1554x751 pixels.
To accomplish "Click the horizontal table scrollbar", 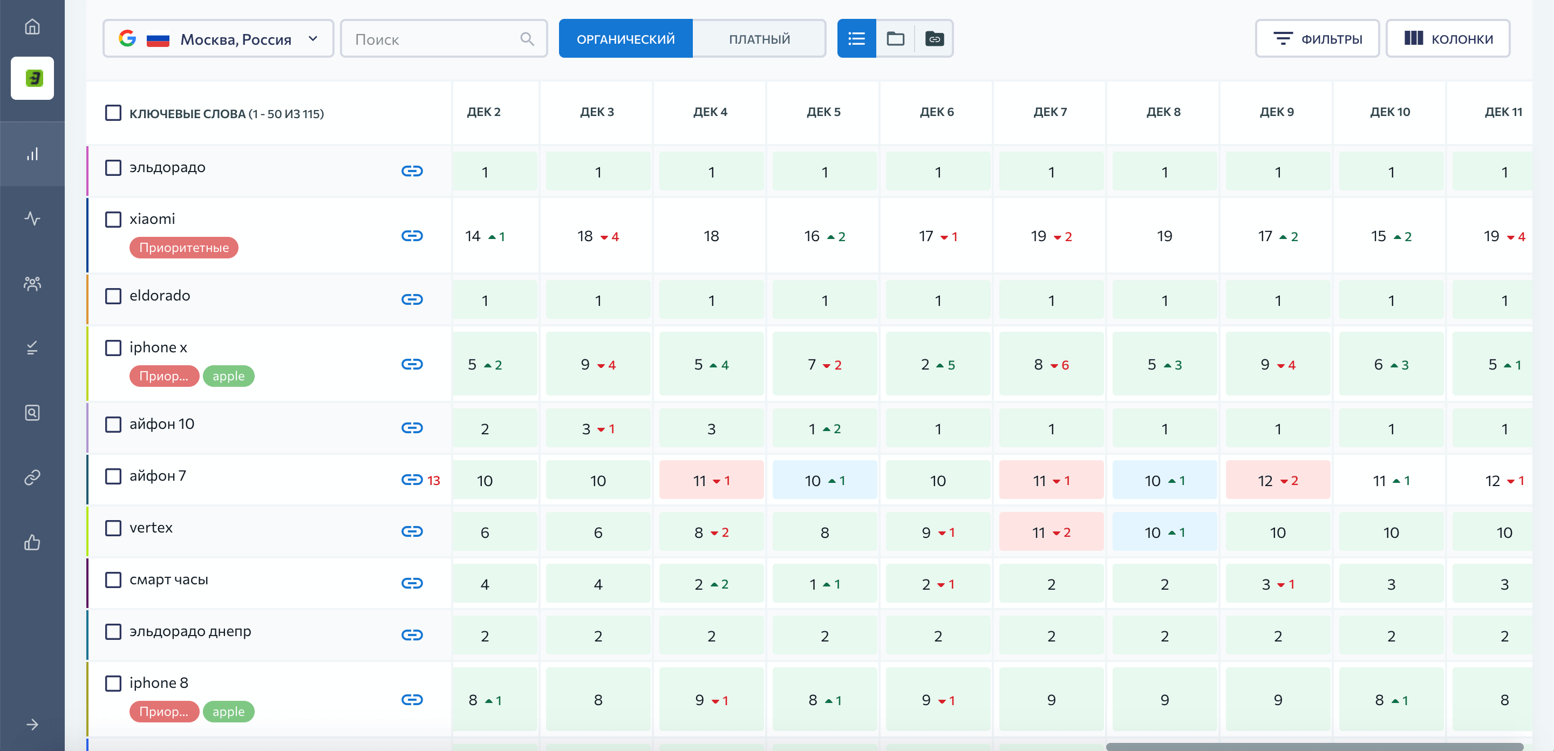I will pyautogui.click(x=1314, y=747).
